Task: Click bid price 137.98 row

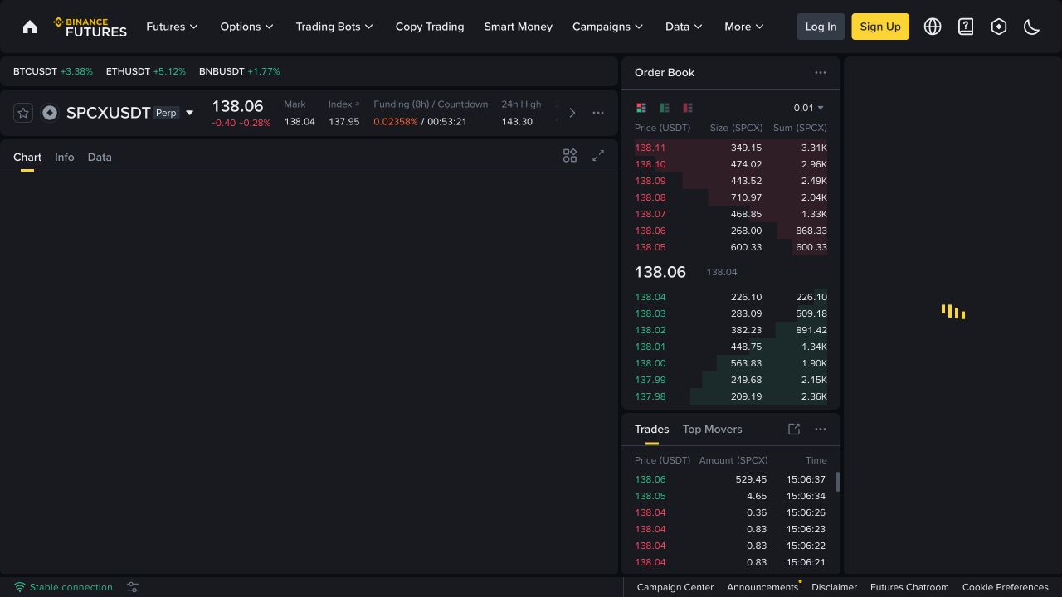Action: [731, 396]
